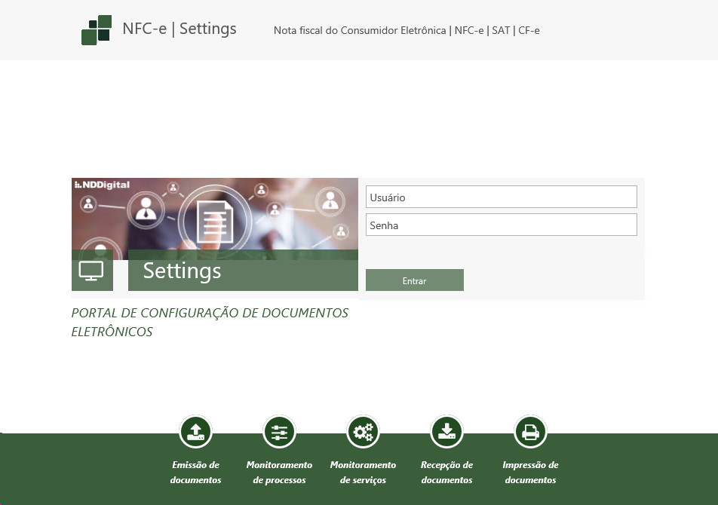The image size is (718, 505).
Task: Click the Recepção de documentos download icon
Action: [x=446, y=433]
